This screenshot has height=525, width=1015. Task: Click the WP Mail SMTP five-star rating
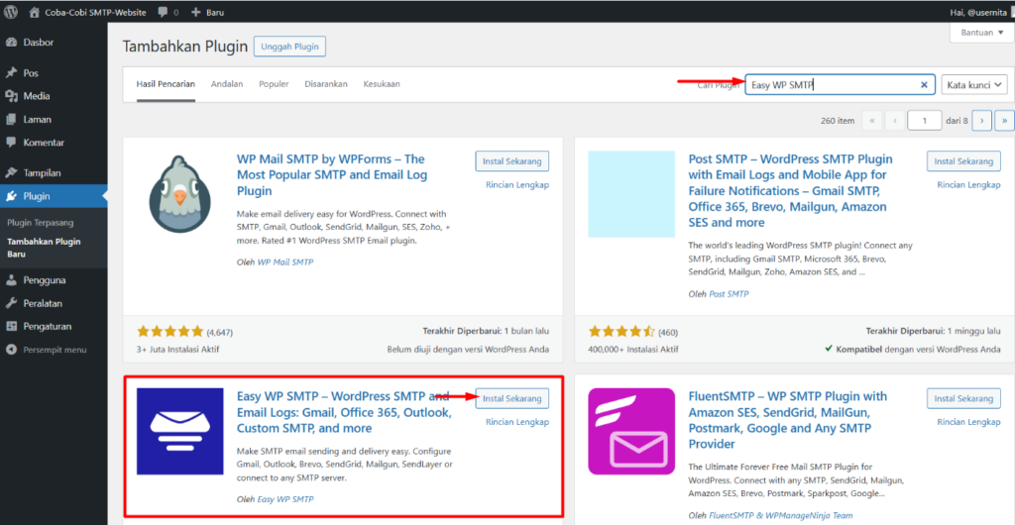pos(170,332)
